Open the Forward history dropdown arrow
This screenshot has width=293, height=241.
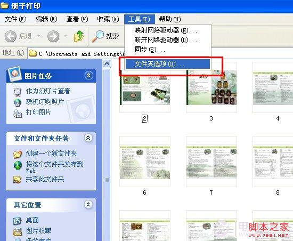click(x=66, y=36)
